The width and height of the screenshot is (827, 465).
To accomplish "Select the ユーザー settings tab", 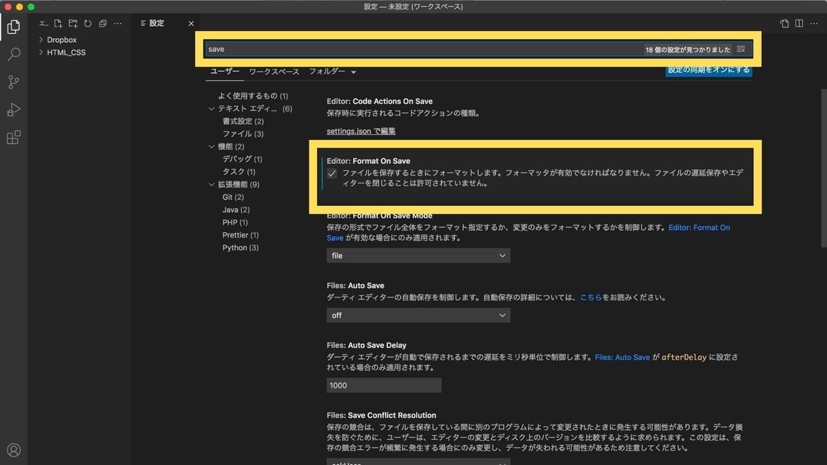I will [x=224, y=71].
